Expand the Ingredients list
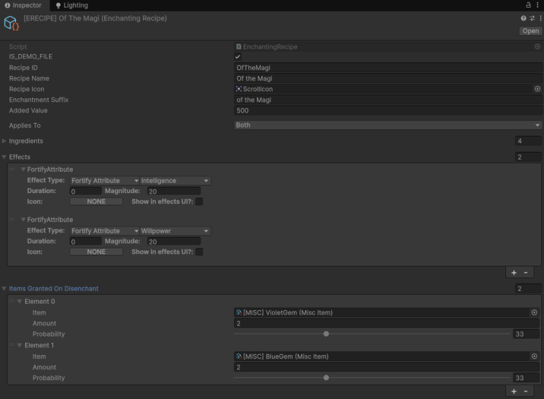The image size is (544, 399). [x=4, y=141]
